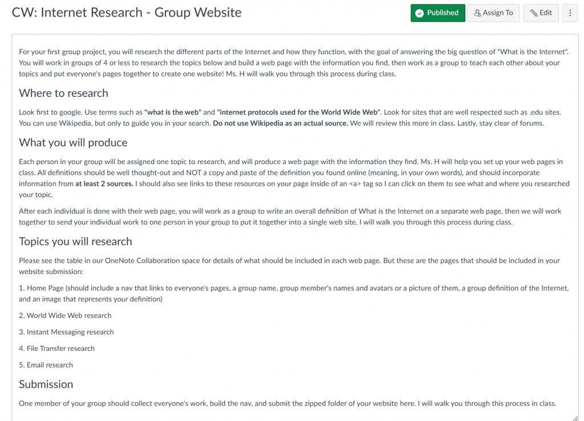Click list item Instant Messaging research

(x=66, y=332)
